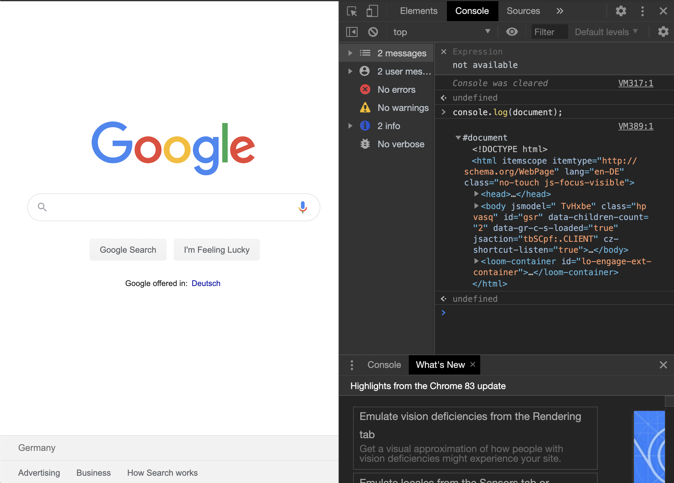Screen dimensions: 674x483
Task: Show more DevTools tabs chevron
Action: coord(560,11)
